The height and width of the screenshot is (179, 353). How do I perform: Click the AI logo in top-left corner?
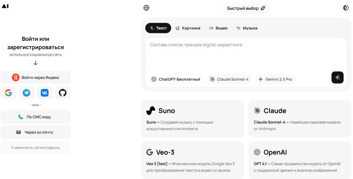point(5,6)
